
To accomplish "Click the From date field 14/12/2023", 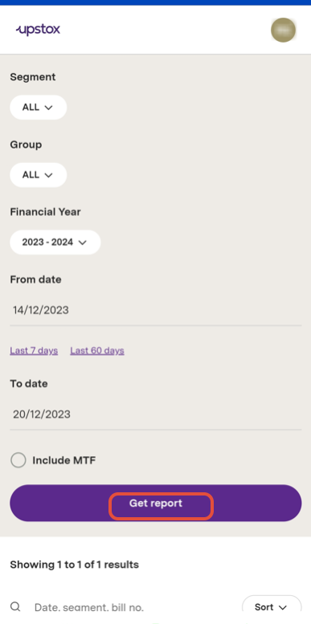I will pos(156,310).
